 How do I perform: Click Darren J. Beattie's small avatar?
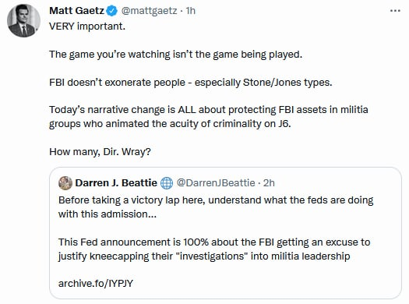coord(65,183)
